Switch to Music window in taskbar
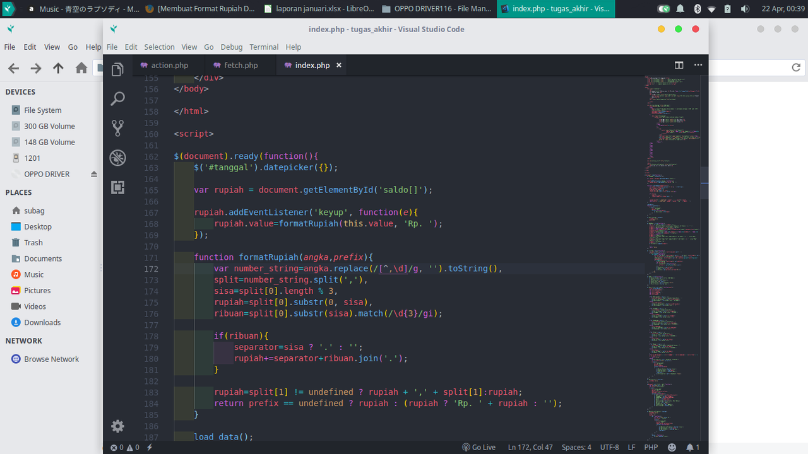Image resolution: width=808 pixels, height=454 pixels. [x=83, y=9]
